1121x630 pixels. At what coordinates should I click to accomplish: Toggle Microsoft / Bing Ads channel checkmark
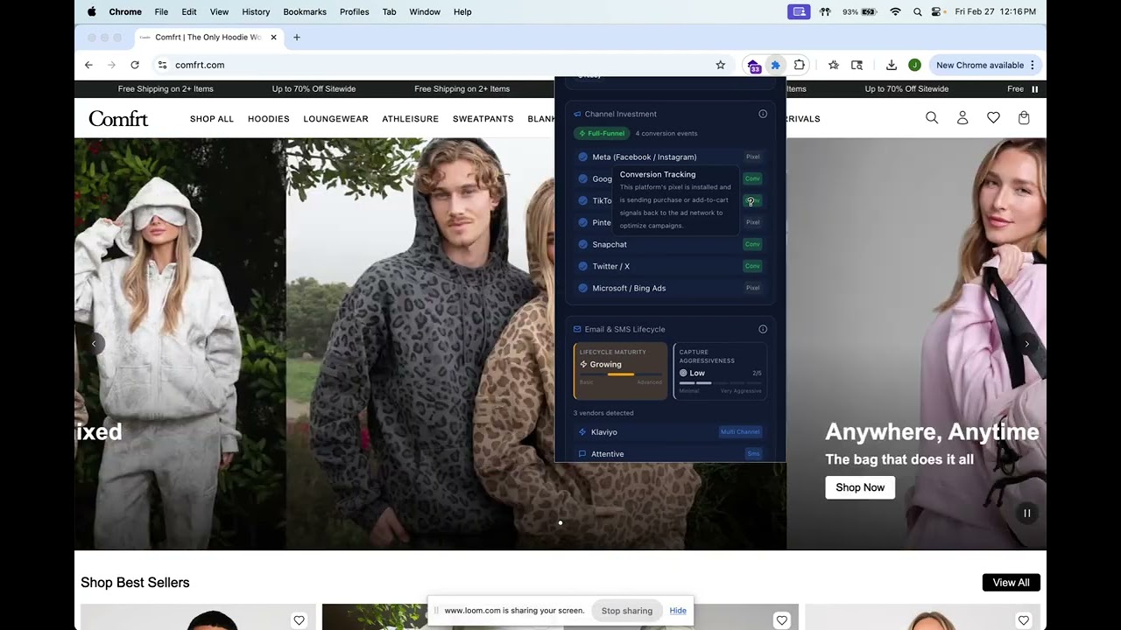(x=583, y=288)
